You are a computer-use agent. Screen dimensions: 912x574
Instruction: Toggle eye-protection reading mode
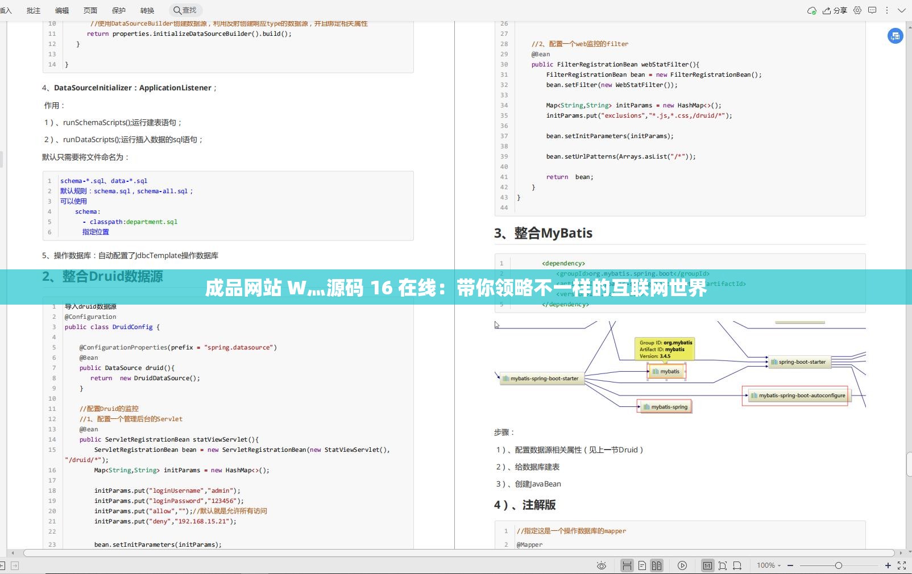tap(602, 565)
